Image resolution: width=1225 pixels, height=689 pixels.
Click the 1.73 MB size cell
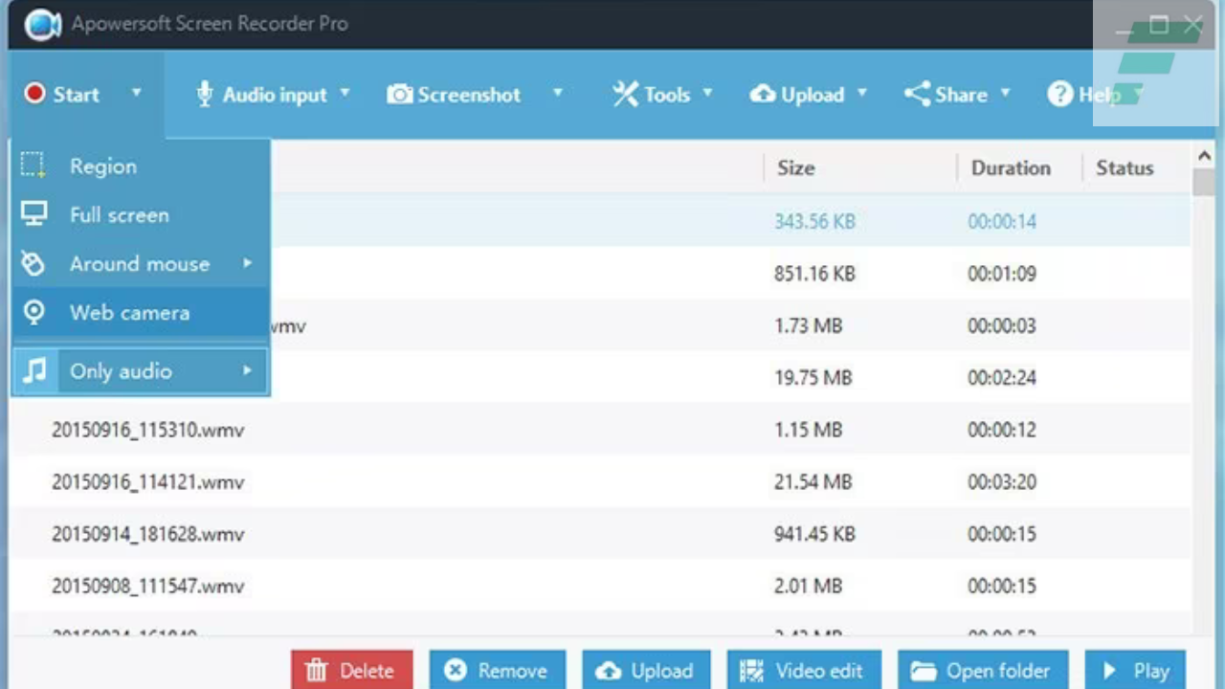[x=808, y=325]
